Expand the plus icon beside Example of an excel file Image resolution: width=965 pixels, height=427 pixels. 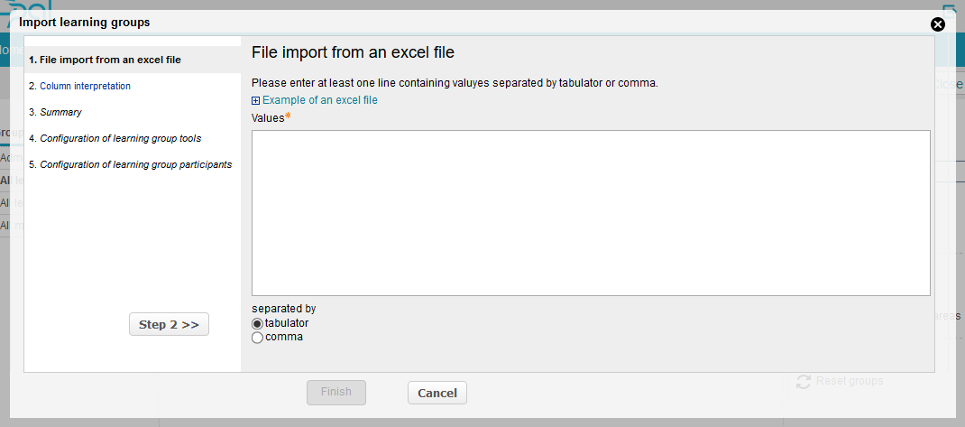click(x=256, y=101)
